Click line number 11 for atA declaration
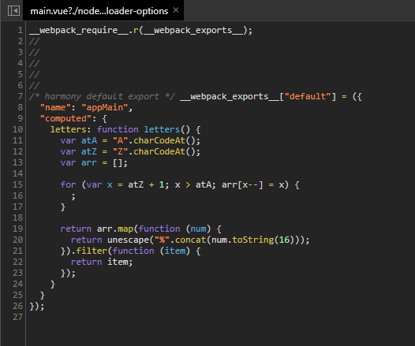 tap(18, 140)
